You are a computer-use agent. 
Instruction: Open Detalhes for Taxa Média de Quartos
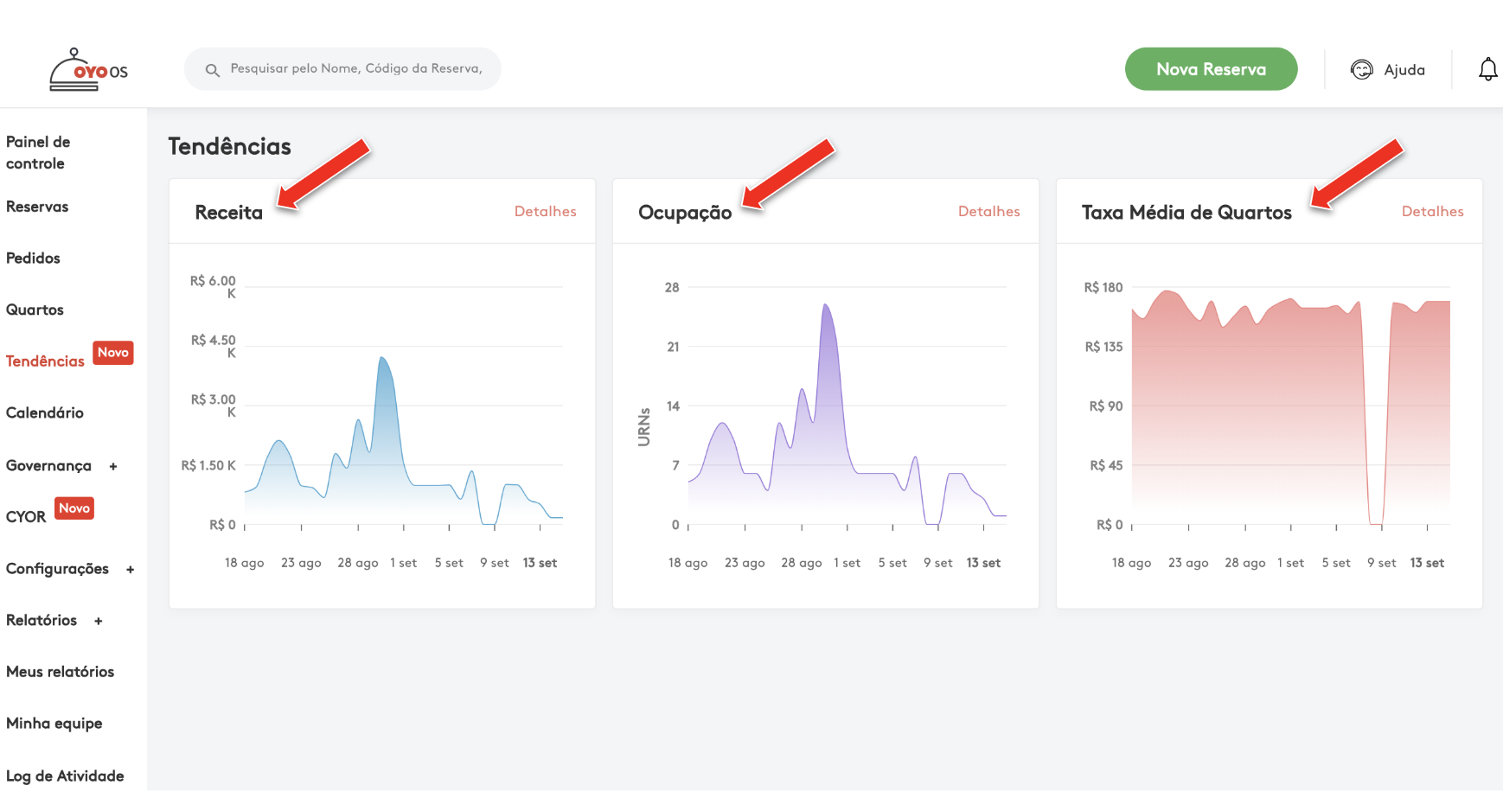coord(1432,211)
